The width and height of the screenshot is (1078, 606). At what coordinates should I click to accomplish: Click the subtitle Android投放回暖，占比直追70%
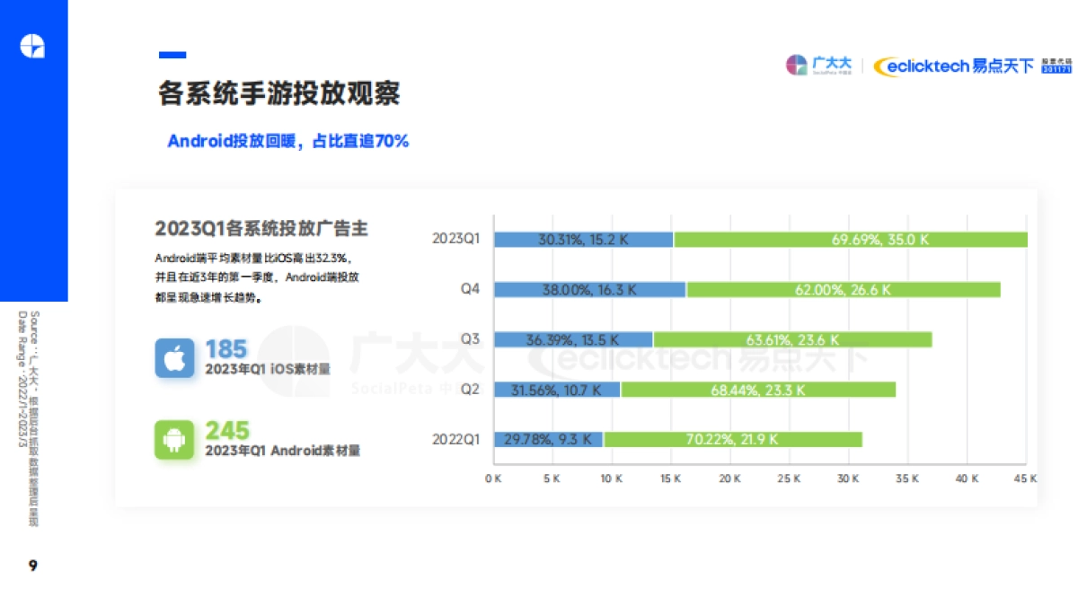click(288, 140)
